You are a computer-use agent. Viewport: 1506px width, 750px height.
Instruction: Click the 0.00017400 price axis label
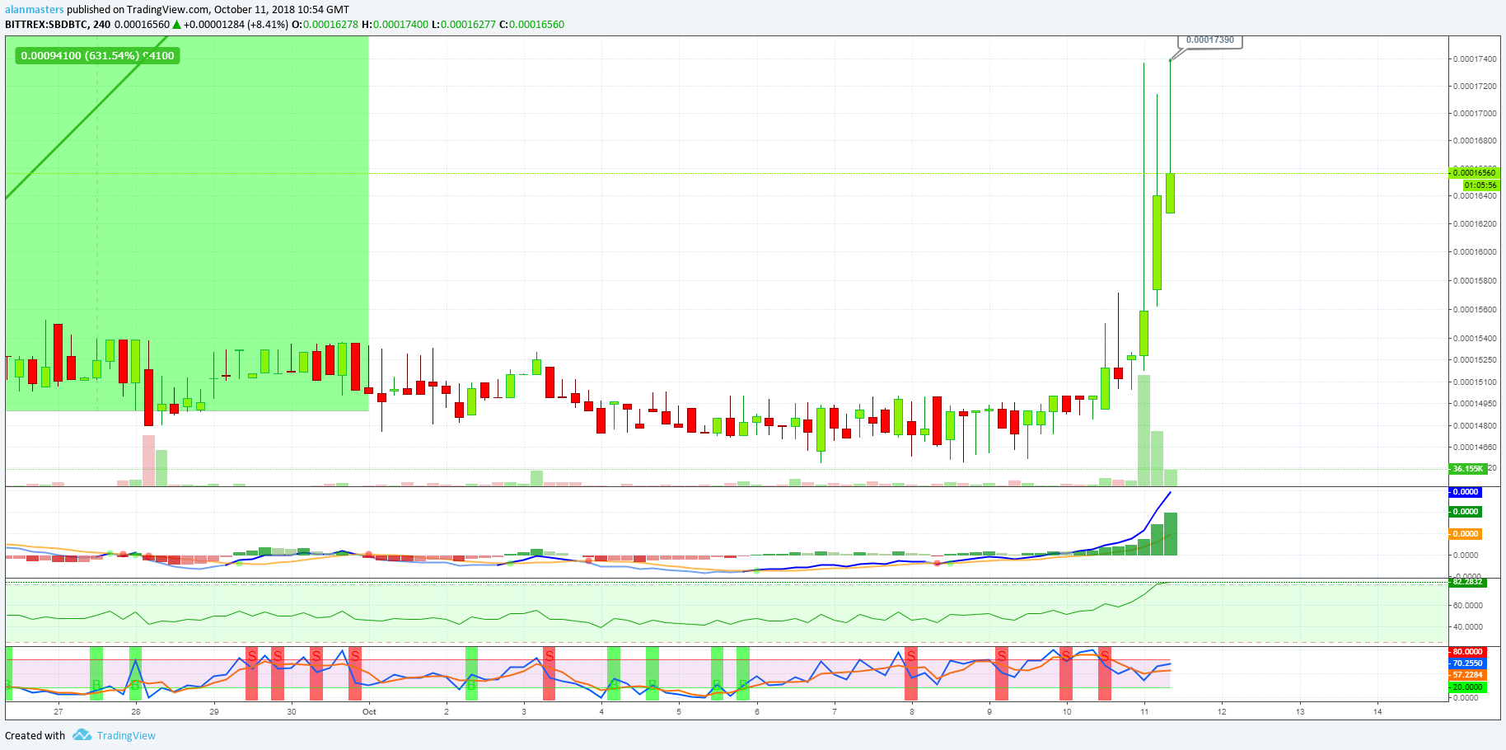[x=1475, y=59]
